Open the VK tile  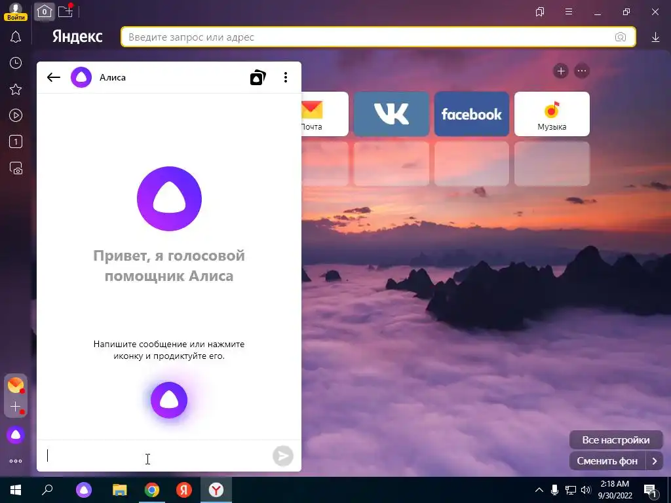[392, 114]
